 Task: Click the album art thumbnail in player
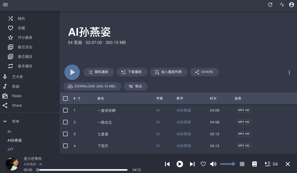click(12, 164)
